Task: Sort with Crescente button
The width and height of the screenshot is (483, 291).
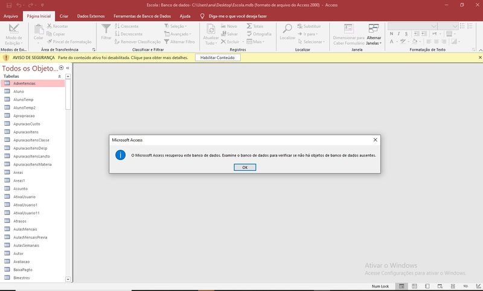Action: (127, 26)
